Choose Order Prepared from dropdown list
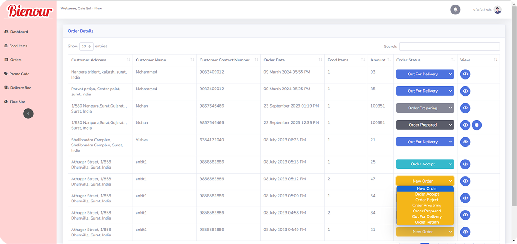Viewport: 517px width, 244px height. click(x=425, y=211)
